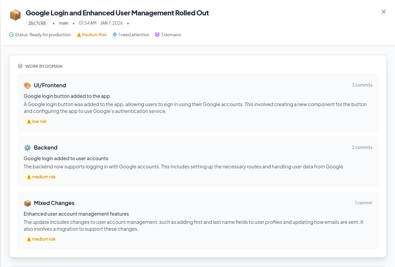395x267 pixels.
Task: Click the package icon beside the release title
Action: coord(15,15)
